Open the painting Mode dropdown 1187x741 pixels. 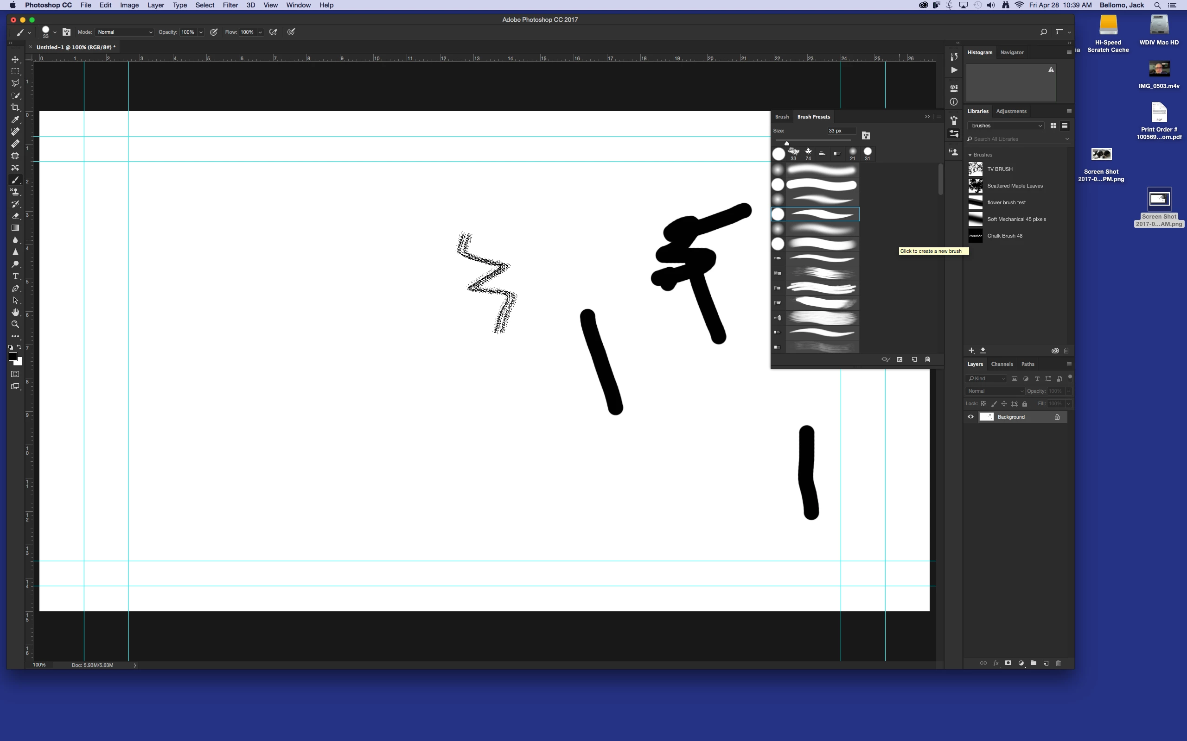(x=124, y=32)
